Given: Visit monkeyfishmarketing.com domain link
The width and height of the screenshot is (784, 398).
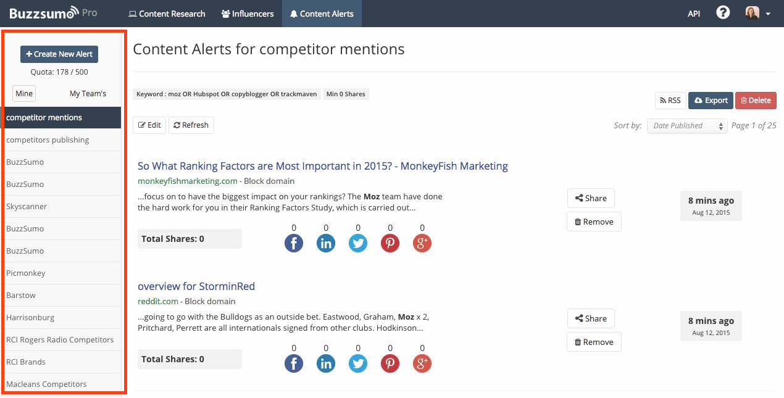Looking at the screenshot, I should 188,181.
